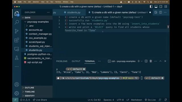Switch to PROBLEMS panel tab
This screenshot has width=182, height=102.
click(62, 61)
